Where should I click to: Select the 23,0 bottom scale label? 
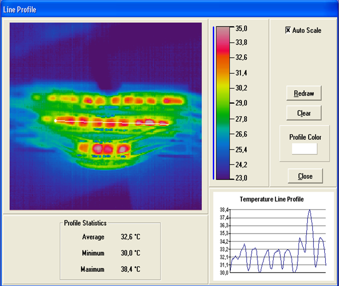[241, 178]
